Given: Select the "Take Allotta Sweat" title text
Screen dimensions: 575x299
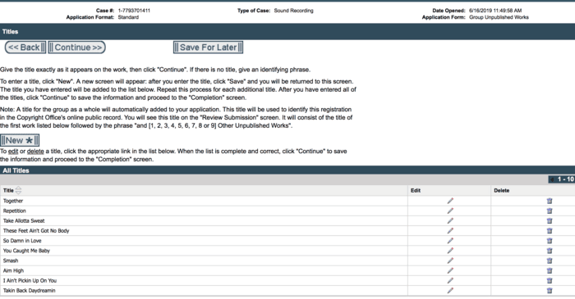Looking at the screenshot, I should click(24, 221).
